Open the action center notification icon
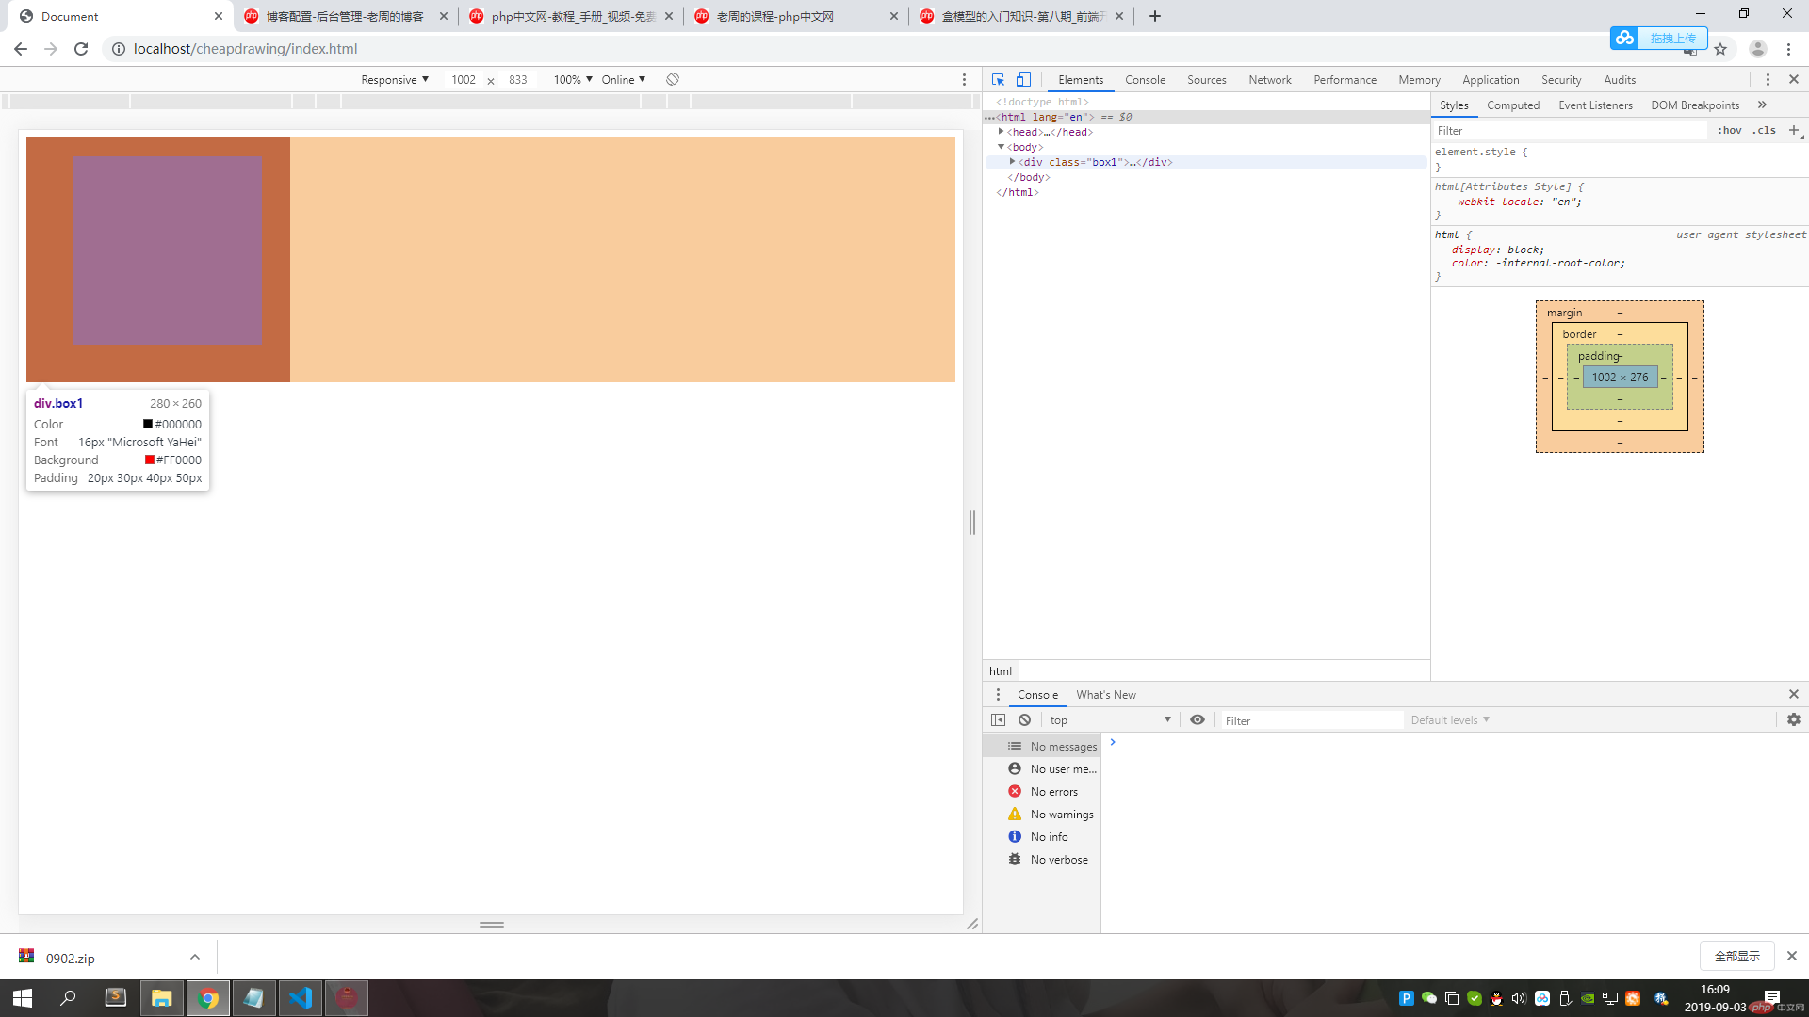The height and width of the screenshot is (1017, 1809). pyautogui.click(x=1771, y=998)
